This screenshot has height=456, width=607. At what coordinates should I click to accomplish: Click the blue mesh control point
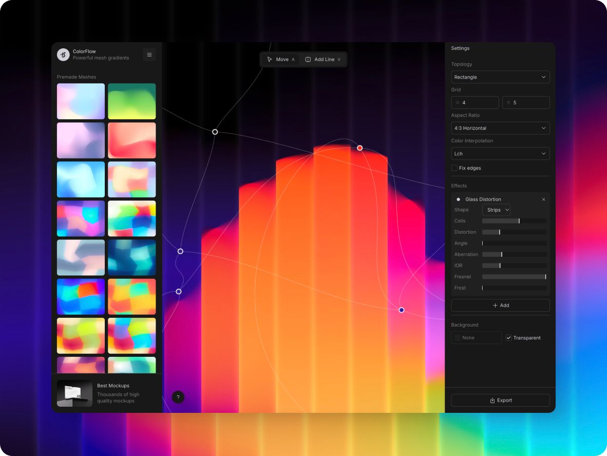[x=402, y=310]
